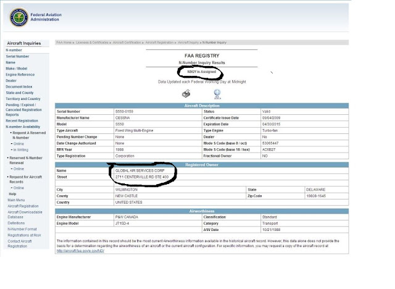Click the Turbo-fan engine type value
This screenshot has height=289, width=395.
point(270,131)
